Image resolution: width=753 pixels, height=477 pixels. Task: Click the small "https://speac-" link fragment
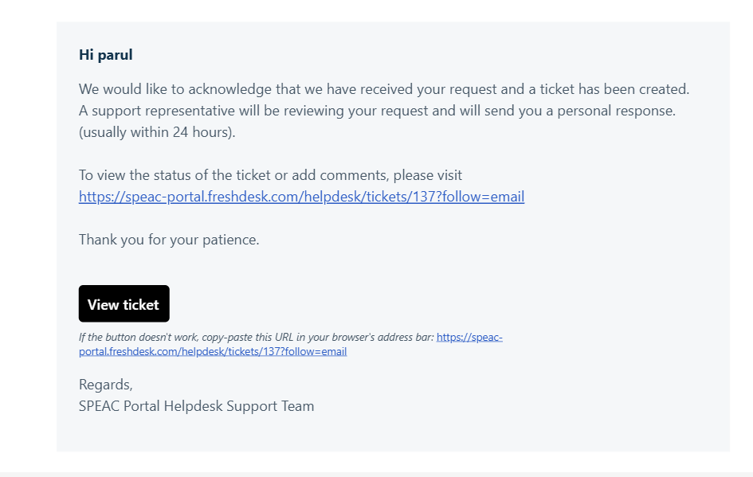point(469,337)
